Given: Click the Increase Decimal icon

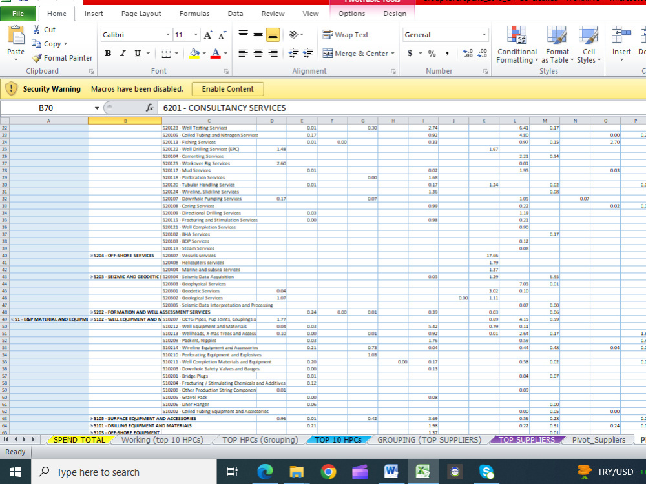Looking at the screenshot, I should (468, 53).
